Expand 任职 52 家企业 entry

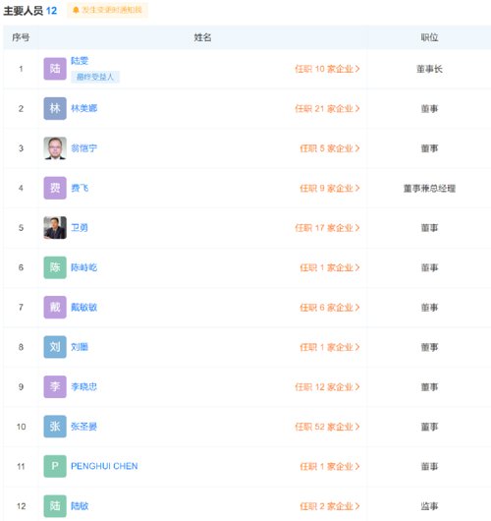pos(327,427)
